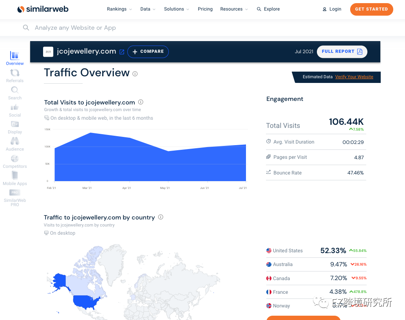This screenshot has height=320, width=405.
Task: Follow the Verify Your Website link
Action: [354, 77]
